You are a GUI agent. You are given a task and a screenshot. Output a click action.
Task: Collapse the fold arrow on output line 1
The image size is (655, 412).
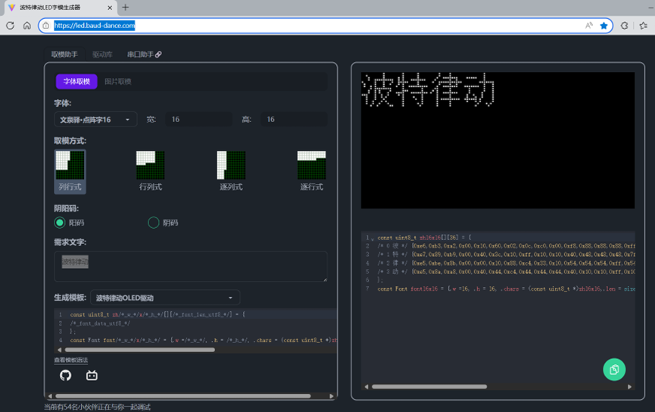[x=373, y=238]
